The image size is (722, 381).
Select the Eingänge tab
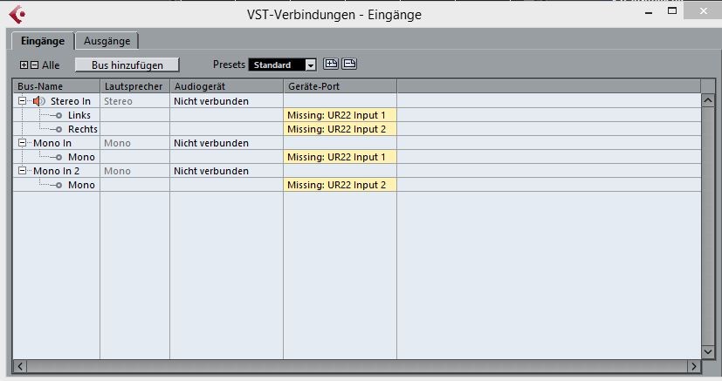[x=43, y=41]
